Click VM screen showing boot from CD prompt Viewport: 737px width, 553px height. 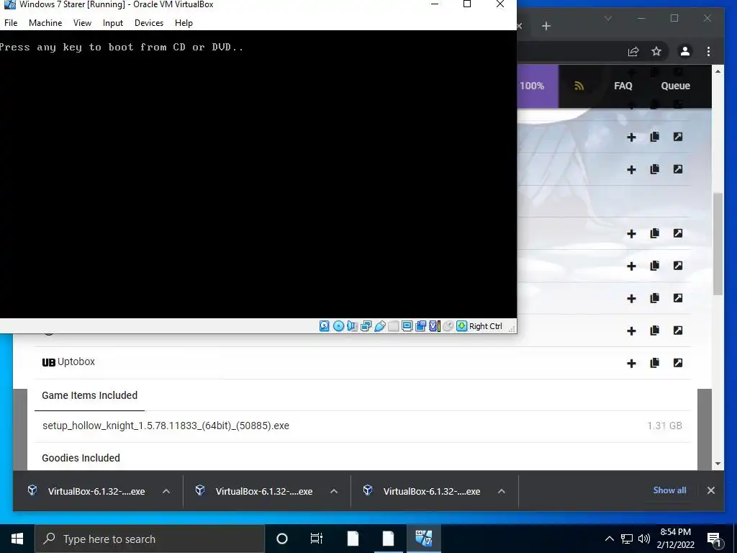coord(258,174)
